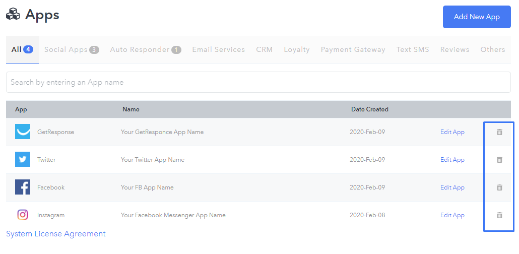Click the Instagram logo icon
519x254 pixels.
pyautogui.click(x=23, y=215)
